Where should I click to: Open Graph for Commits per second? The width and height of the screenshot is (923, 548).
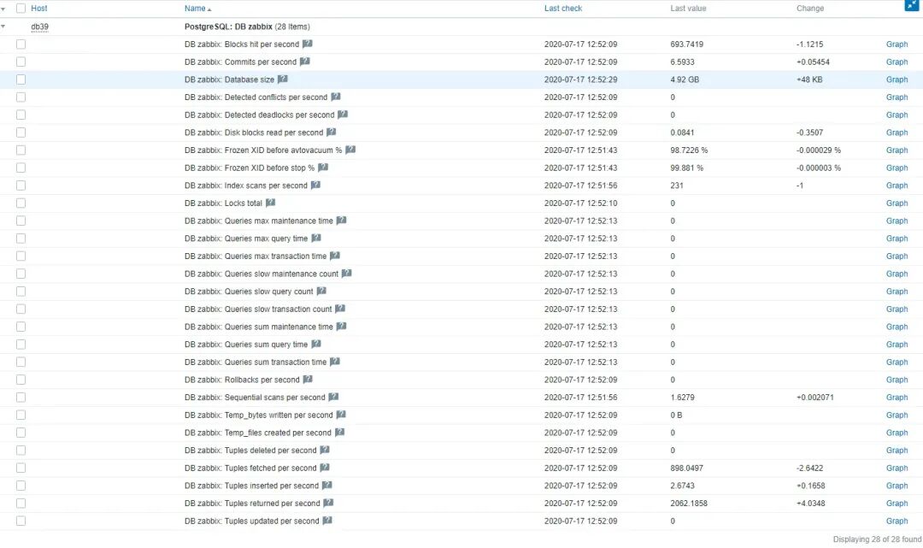(x=897, y=62)
